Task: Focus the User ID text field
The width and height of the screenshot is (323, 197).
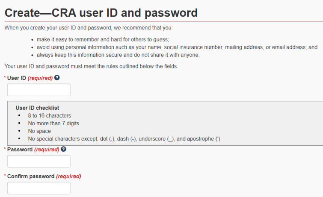Action: point(39,90)
